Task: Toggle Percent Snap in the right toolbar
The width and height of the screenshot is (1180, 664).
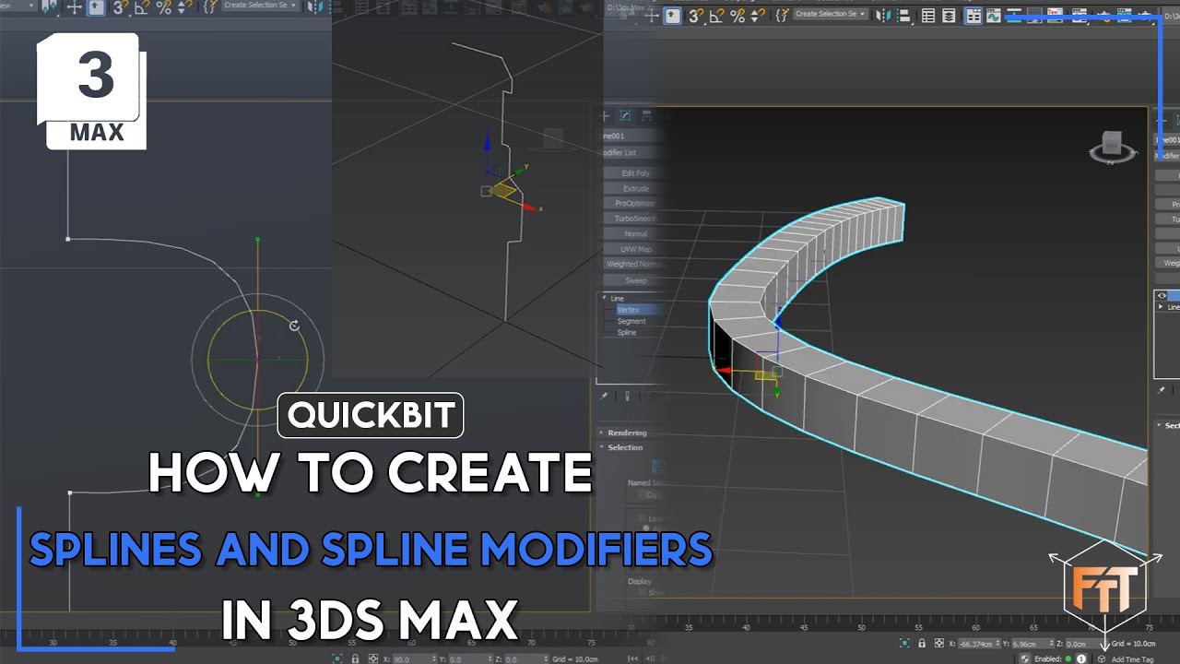Action: 737,16
